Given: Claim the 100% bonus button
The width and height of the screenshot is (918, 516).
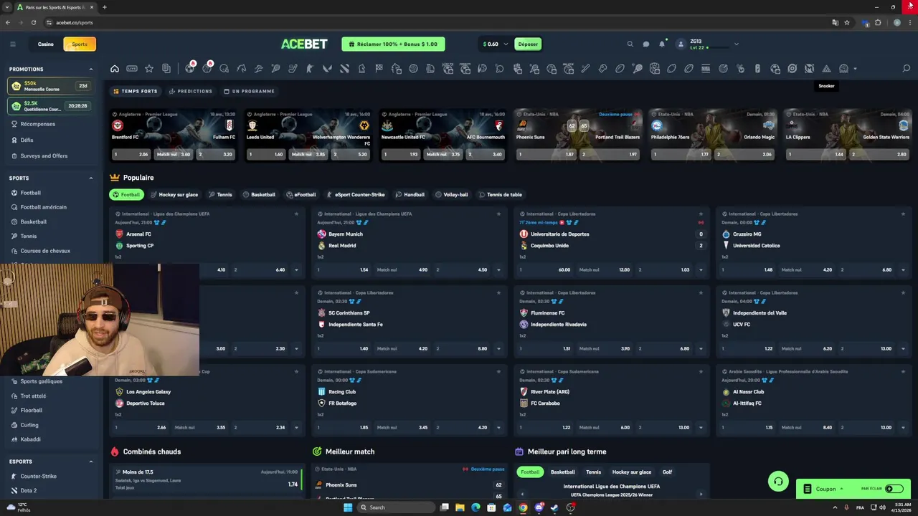Looking at the screenshot, I should 393,44.
